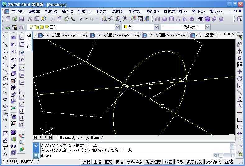Image resolution: width=245 pixels, height=166 pixels.
Task: Click the Save icon in toolbar
Action: point(21,19)
